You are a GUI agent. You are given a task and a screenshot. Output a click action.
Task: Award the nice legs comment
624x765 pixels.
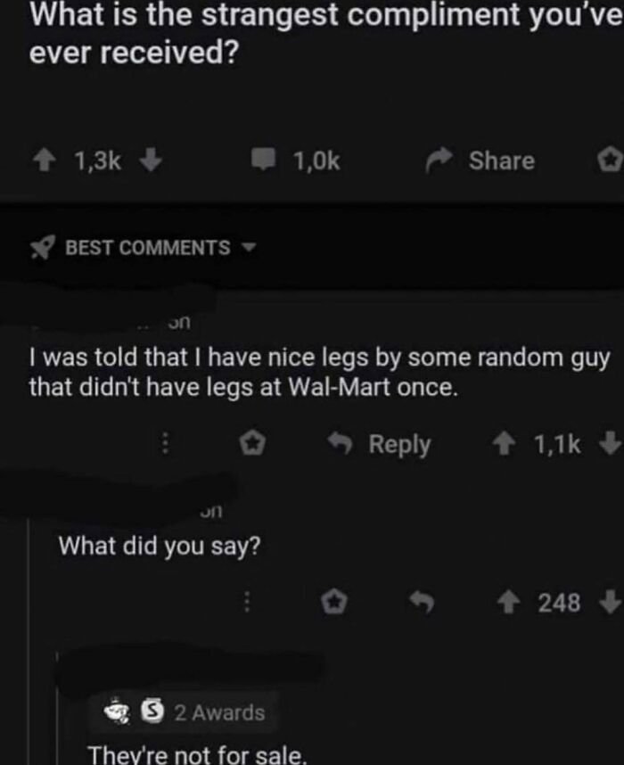click(252, 443)
